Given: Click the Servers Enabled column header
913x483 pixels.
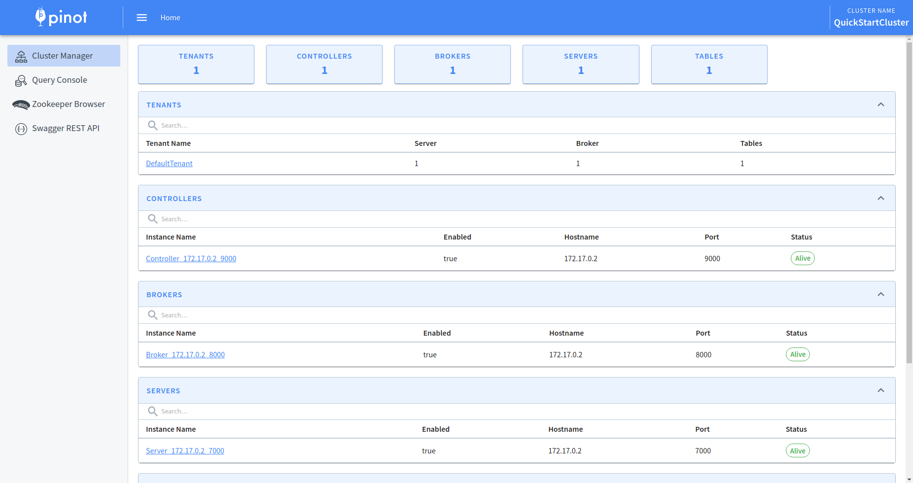Looking at the screenshot, I should [436, 429].
